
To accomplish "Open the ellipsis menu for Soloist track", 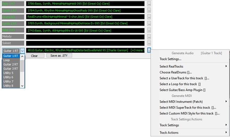I will [x=149, y=43].
